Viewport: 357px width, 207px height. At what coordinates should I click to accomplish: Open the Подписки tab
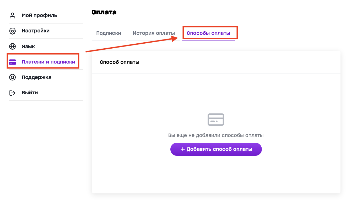tap(109, 33)
